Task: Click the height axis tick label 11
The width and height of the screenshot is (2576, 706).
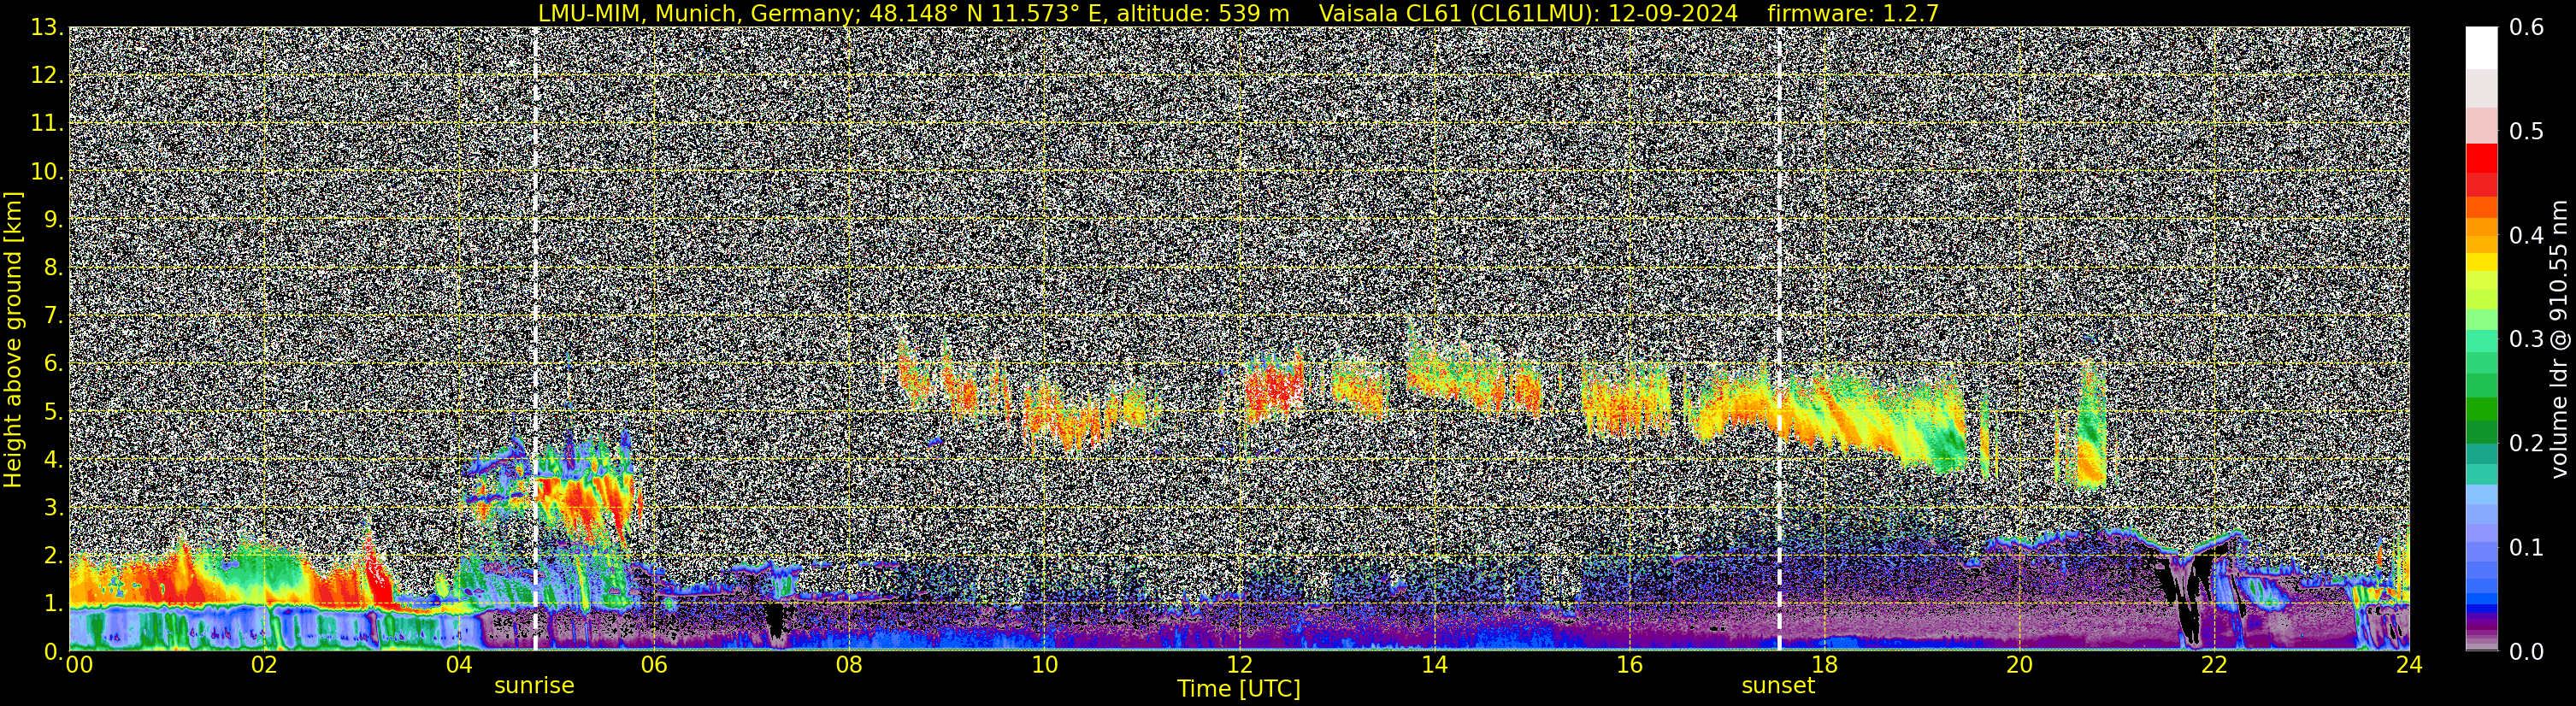Action: pyautogui.click(x=46, y=124)
